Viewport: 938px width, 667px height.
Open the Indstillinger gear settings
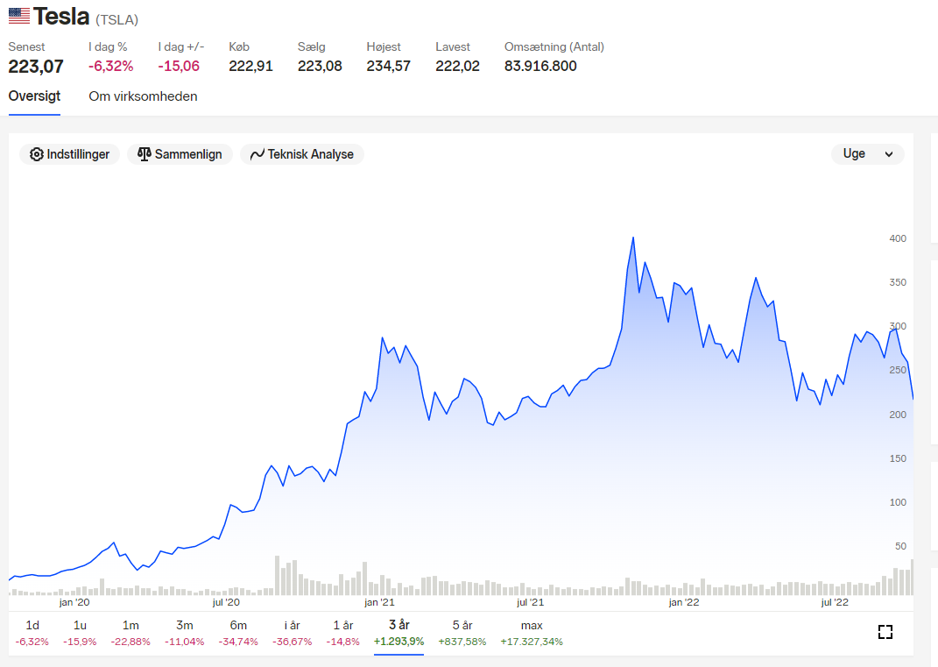coord(69,154)
